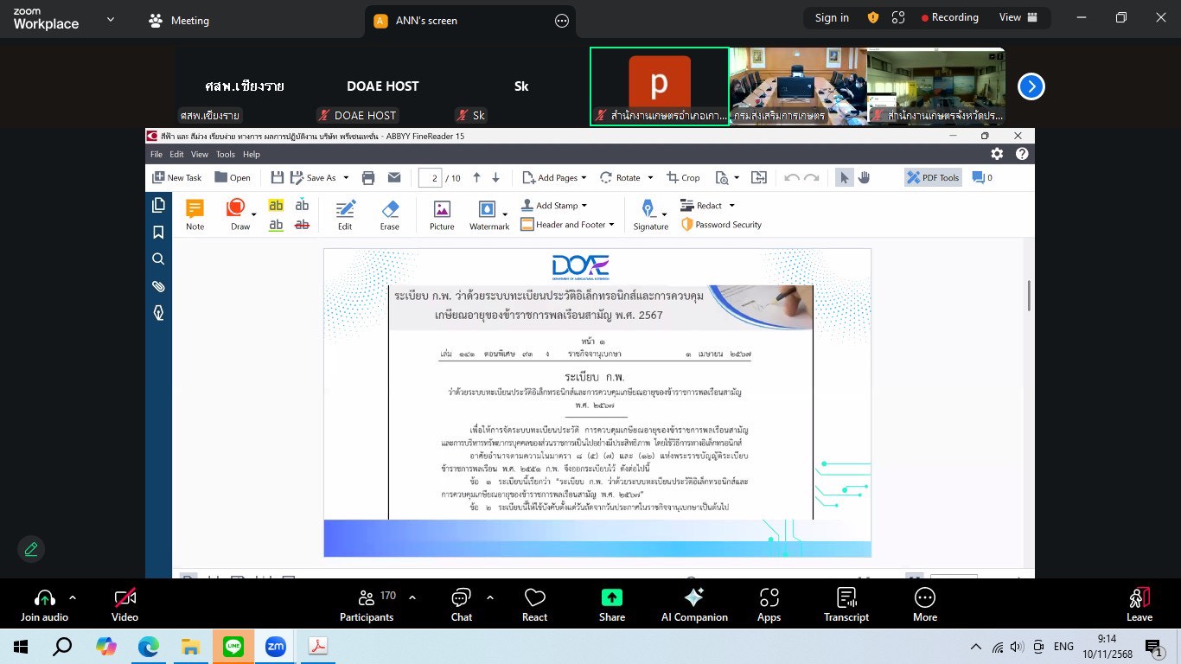Viewport: 1181px width, 664px height.
Task: Click the Sign in button
Action: tap(832, 17)
